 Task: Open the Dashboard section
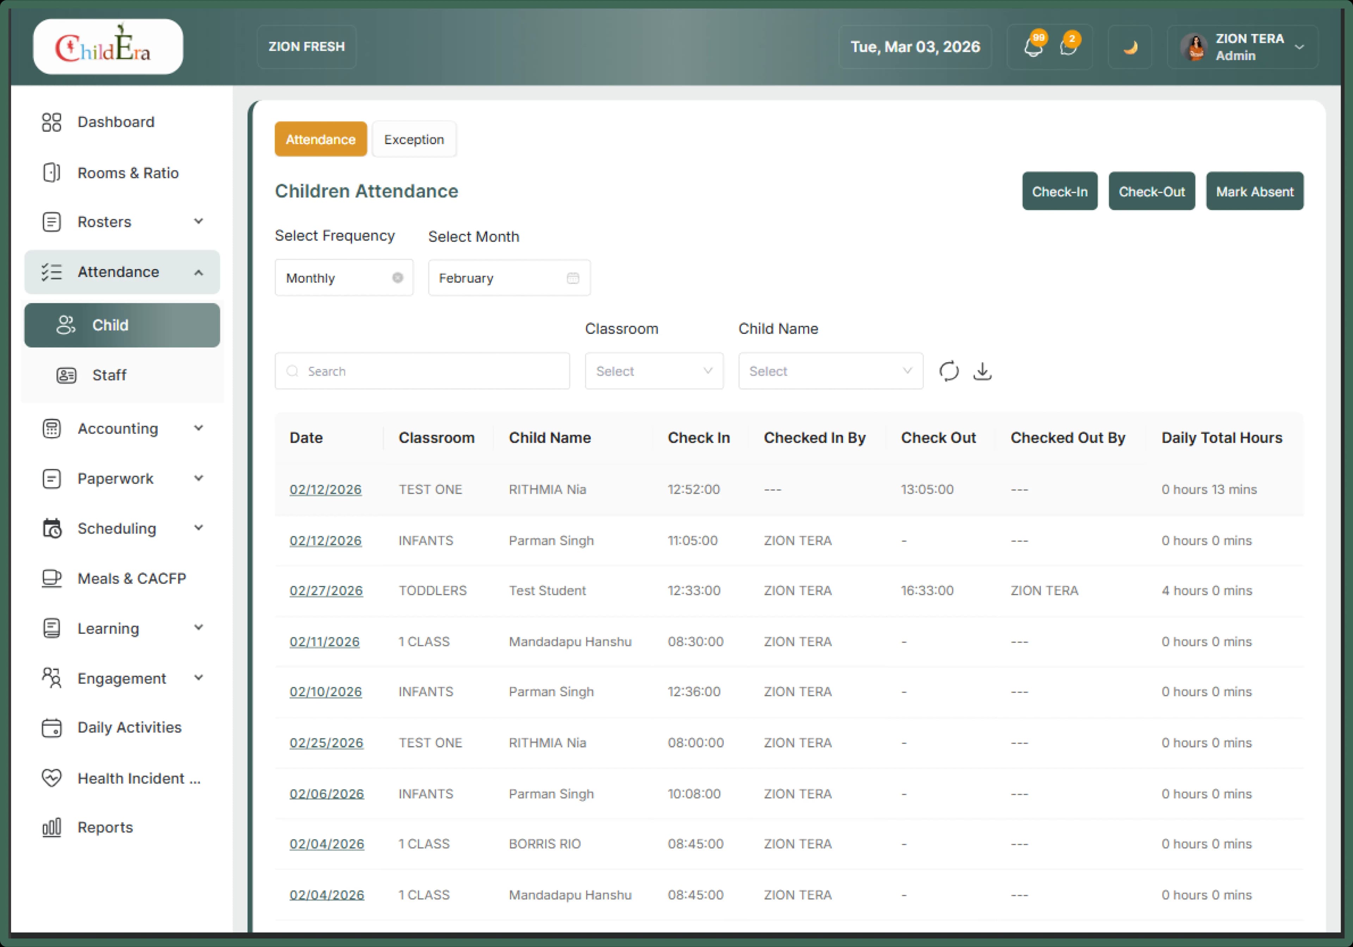click(x=116, y=122)
